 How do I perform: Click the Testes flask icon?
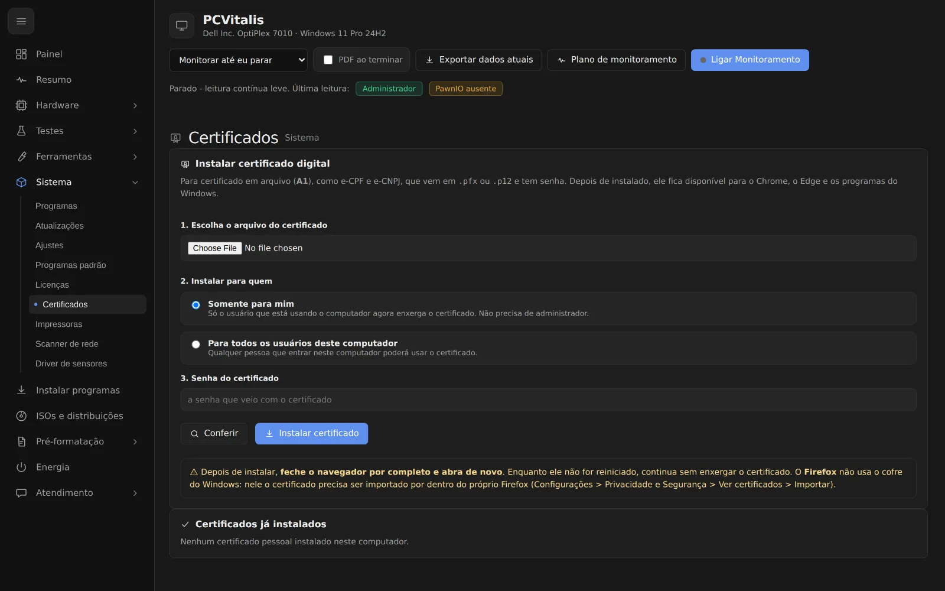click(x=21, y=131)
